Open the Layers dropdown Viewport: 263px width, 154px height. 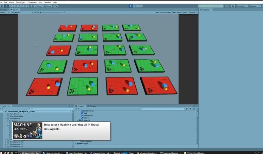[254, 6]
